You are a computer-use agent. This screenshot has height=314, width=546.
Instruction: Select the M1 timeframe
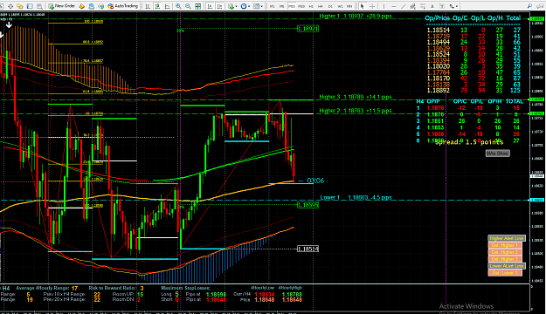pos(273,6)
